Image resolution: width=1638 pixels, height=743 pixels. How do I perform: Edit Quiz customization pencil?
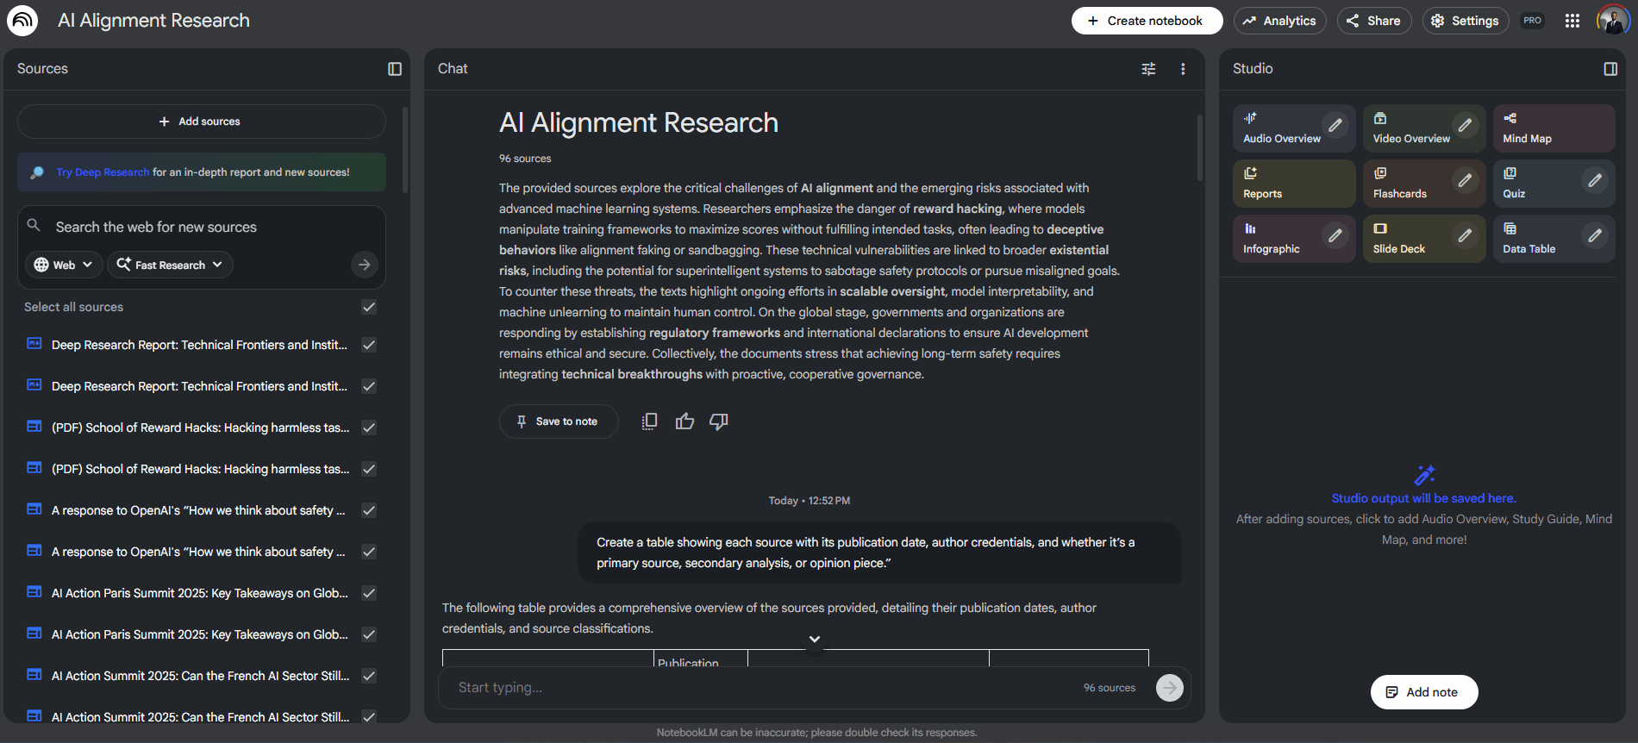pyautogui.click(x=1596, y=180)
